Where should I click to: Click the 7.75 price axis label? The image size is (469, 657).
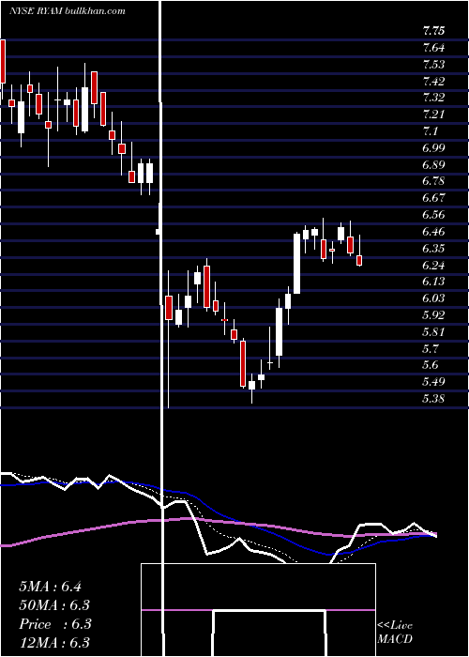point(433,31)
